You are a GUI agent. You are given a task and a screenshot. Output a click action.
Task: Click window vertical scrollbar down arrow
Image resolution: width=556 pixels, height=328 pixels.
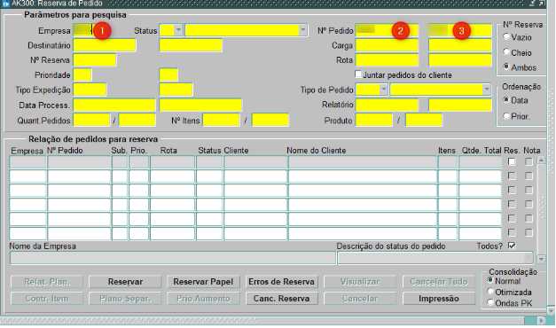click(551, 311)
